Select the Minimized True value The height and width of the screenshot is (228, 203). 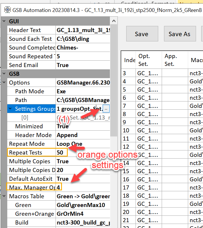[x=63, y=126]
